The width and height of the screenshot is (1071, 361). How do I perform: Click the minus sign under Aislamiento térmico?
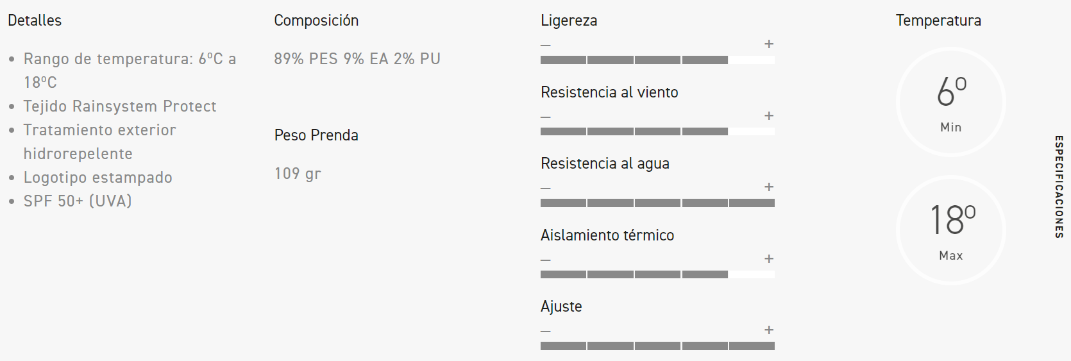click(x=546, y=260)
